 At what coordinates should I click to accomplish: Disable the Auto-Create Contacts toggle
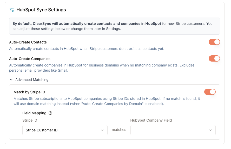coord(214,42)
